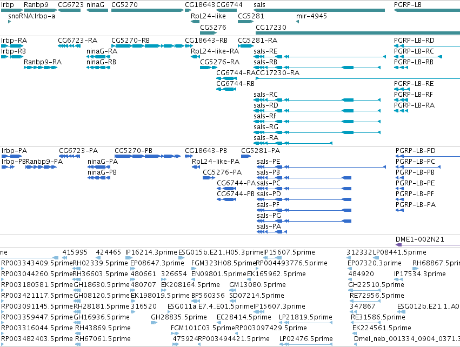Click the PGRP-LB-PF protein label

coord(415,194)
